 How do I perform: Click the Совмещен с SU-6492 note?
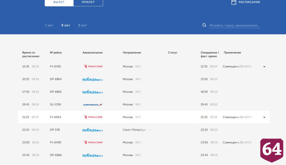click(x=237, y=66)
